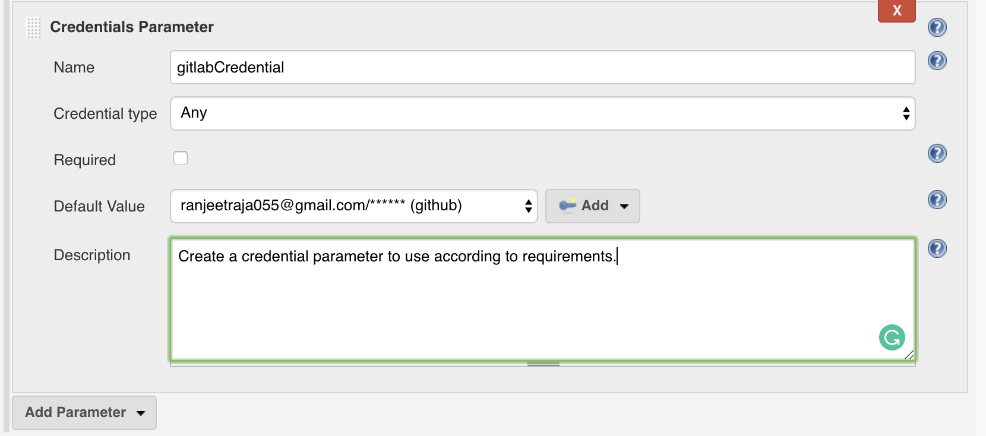This screenshot has height=436, width=986.
Task: Click the Credentials Parameter title
Action: pyautogui.click(x=132, y=27)
